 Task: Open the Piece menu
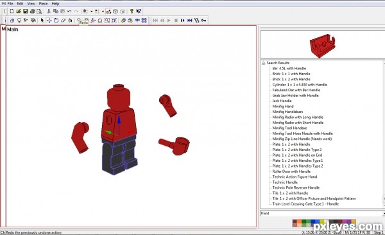tap(43, 4)
